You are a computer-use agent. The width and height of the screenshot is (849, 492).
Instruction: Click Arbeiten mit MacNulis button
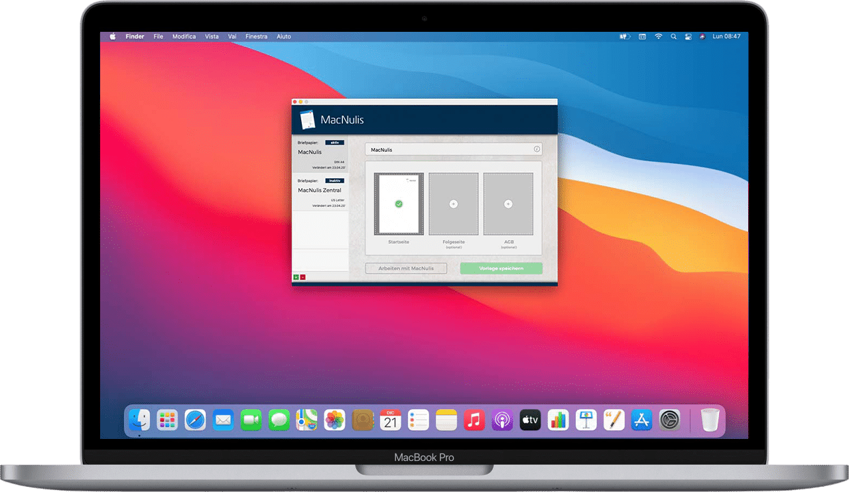406,269
